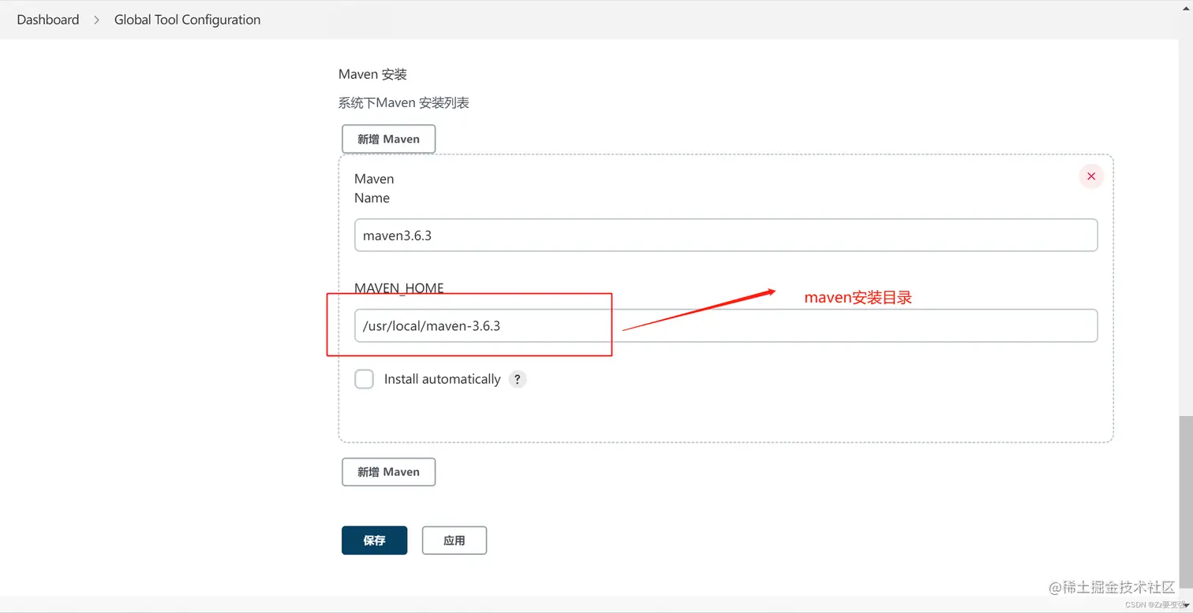
Task: Open the Global Tool Configuration breadcrumb
Action: click(187, 20)
